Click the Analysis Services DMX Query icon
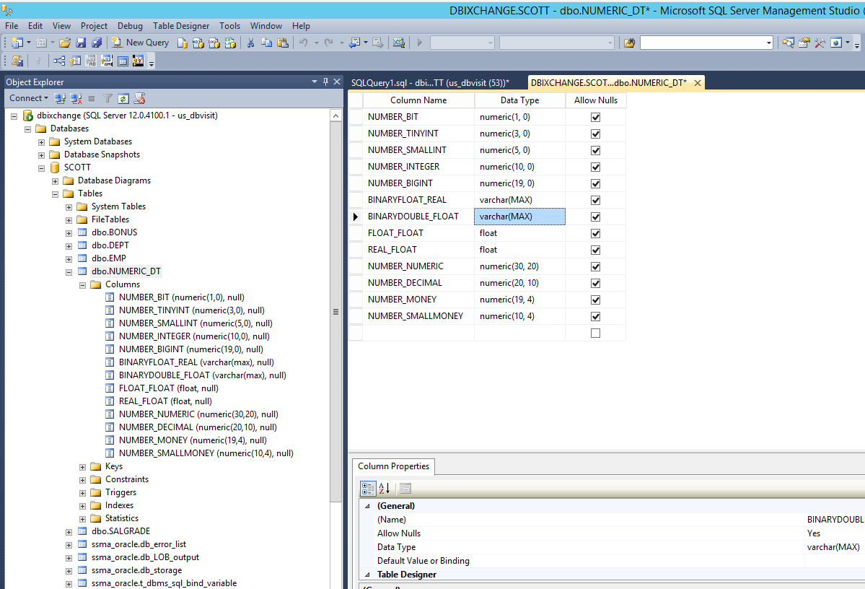Screen dimensions: 865x589 coord(214,43)
